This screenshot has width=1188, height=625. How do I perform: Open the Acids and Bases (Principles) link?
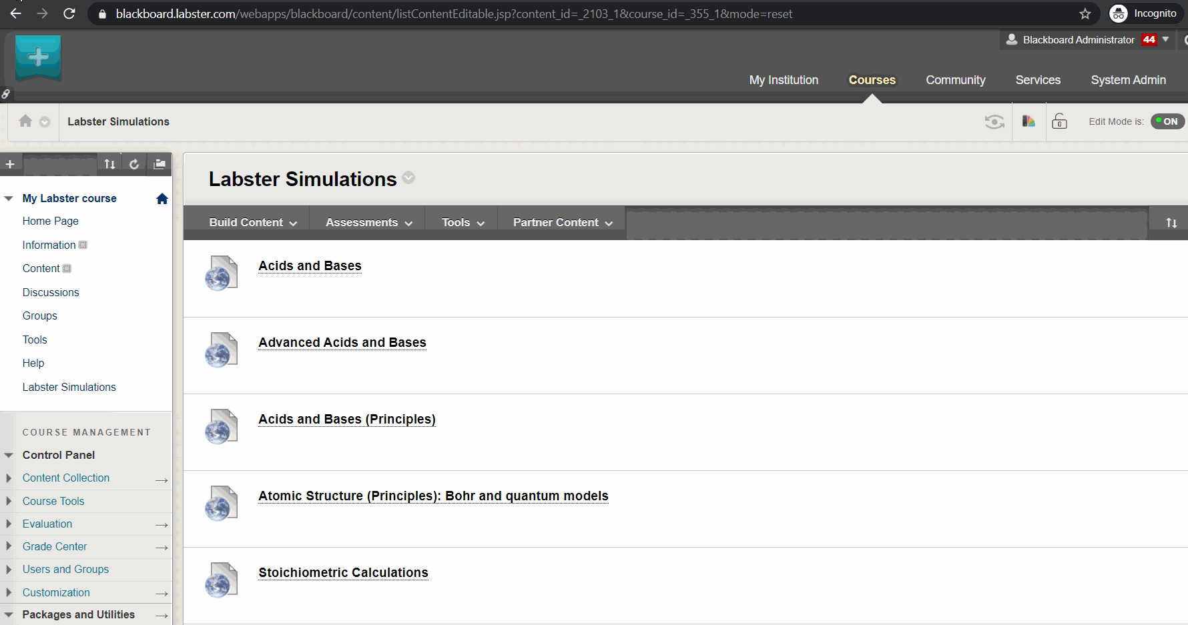click(x=347, y=419)
